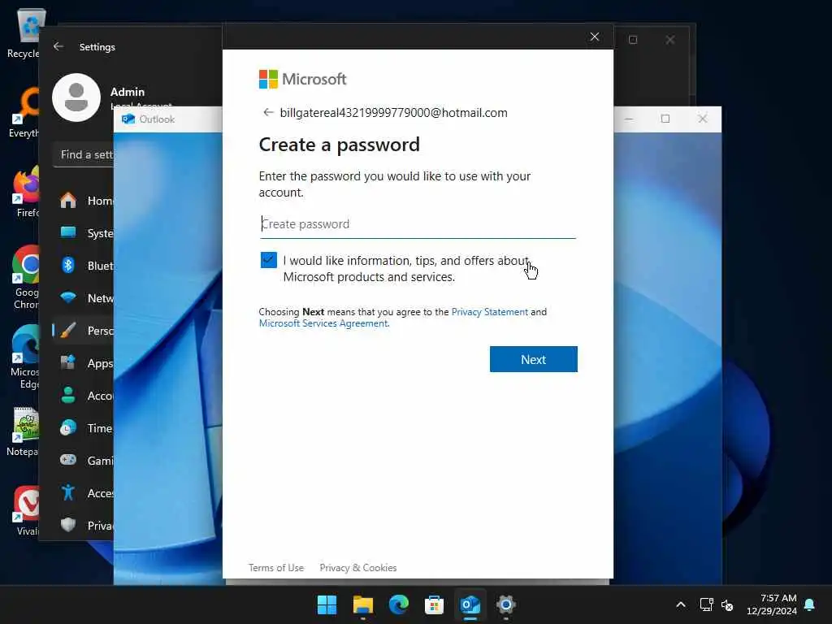Click the Find a setting search box

pos(84,154)
